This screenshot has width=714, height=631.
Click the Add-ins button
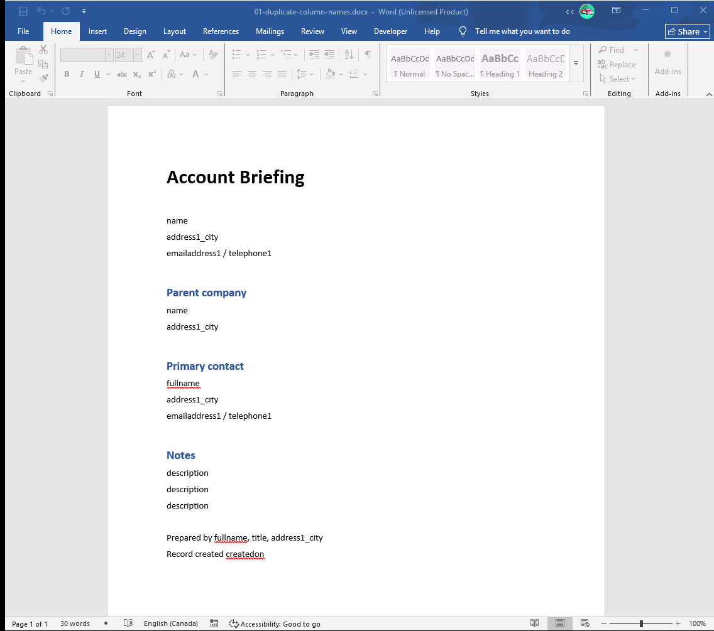coord(667,63)
